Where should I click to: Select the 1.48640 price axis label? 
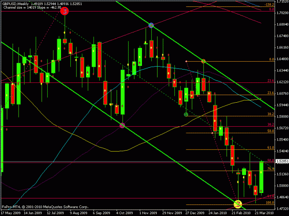tap(283, 197)
